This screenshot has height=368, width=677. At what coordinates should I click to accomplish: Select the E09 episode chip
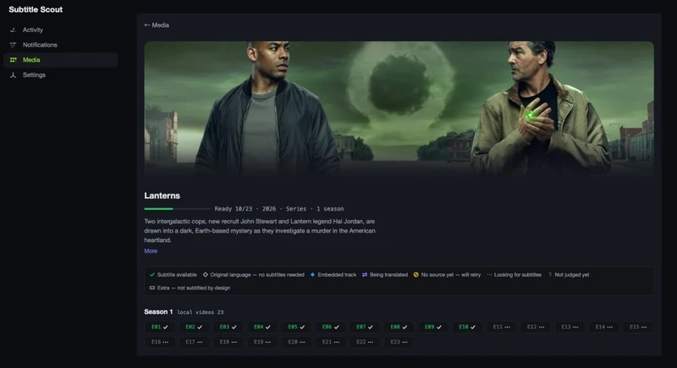433,327
